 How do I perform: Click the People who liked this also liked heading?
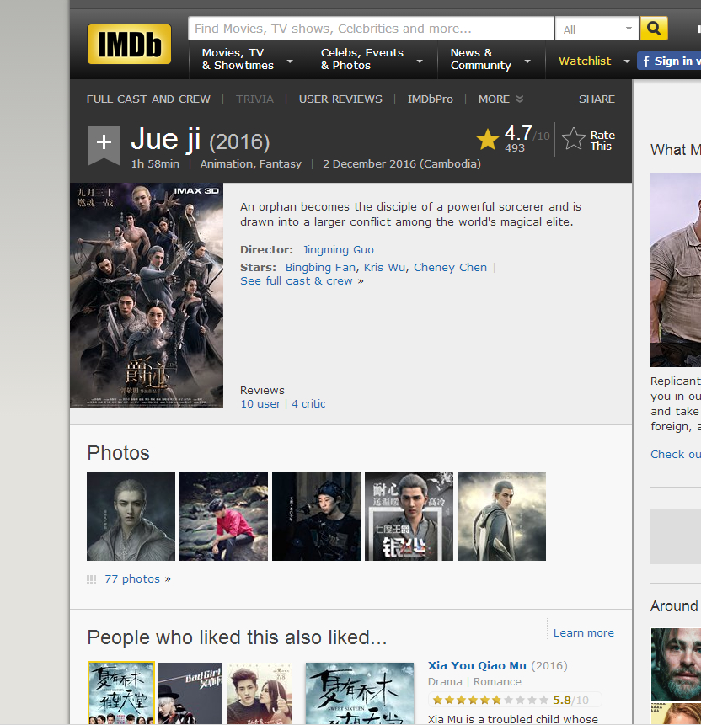pyautogui.click(x=237, y=637)
